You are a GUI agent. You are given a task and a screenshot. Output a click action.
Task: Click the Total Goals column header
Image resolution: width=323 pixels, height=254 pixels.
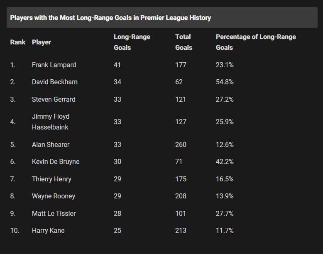(x=184, y=42)
